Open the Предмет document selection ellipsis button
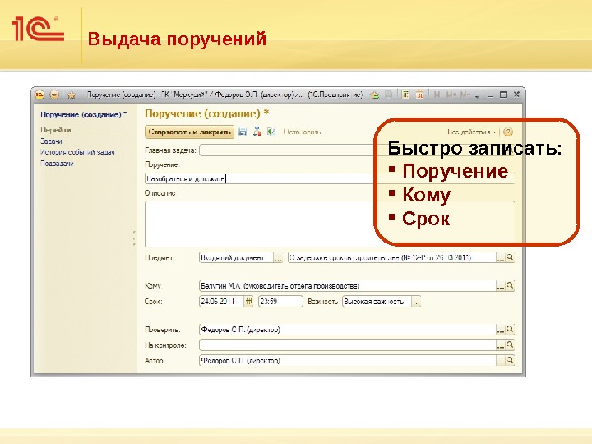This screenshot has height=444, width=592. [x=501, y=257]
